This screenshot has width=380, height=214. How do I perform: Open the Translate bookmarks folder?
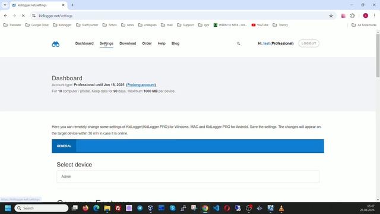point(12,25)
